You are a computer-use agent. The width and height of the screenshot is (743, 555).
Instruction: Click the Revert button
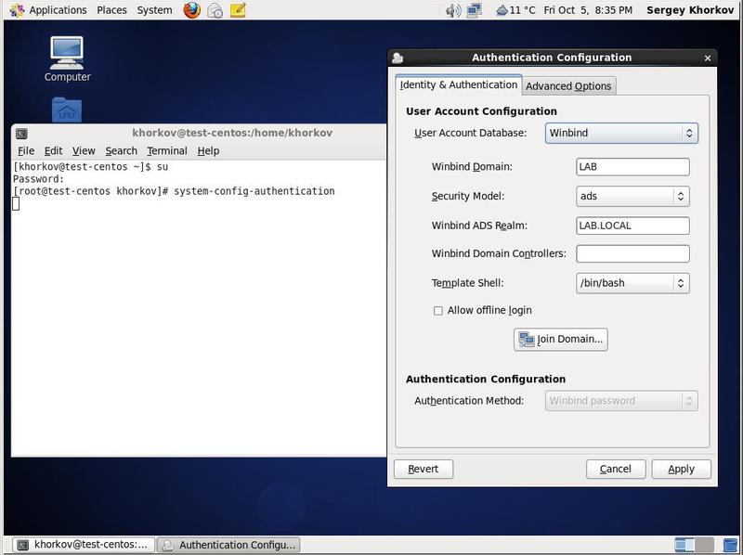tap(424, 469)
